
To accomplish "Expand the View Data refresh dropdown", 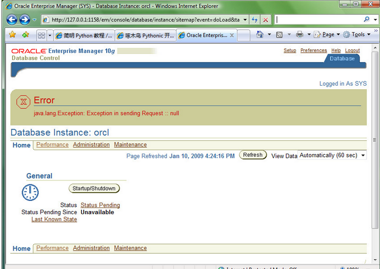I will [x=363, y=155].
